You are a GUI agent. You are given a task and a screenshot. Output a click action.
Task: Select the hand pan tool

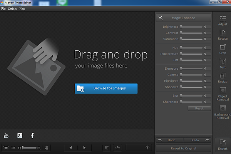click(47, 147)
